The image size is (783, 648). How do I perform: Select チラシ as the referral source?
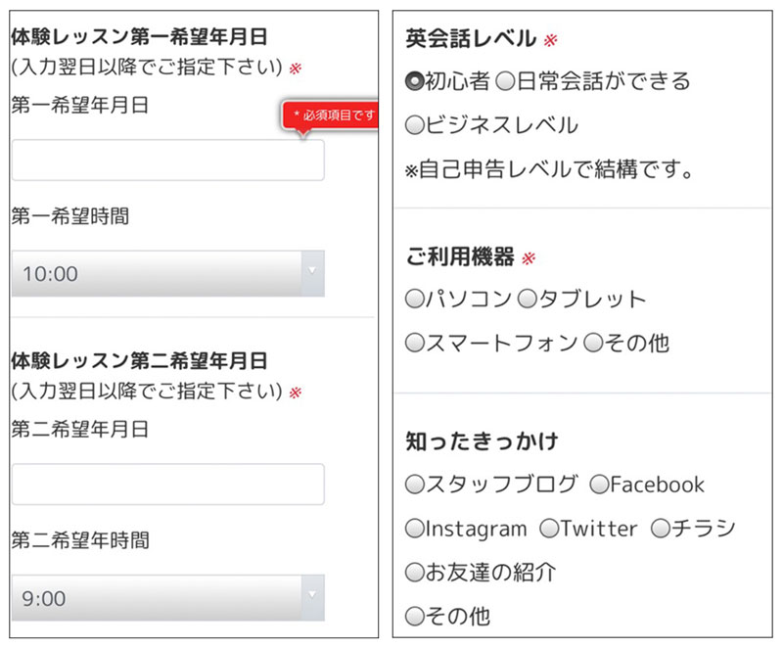[660, 529]
